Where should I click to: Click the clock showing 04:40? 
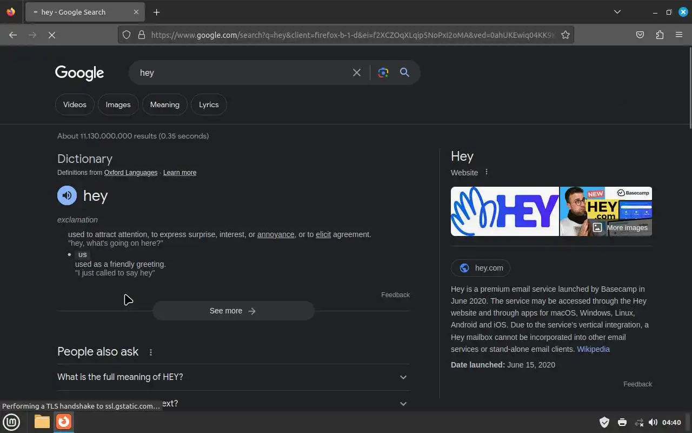click(671, 422)
